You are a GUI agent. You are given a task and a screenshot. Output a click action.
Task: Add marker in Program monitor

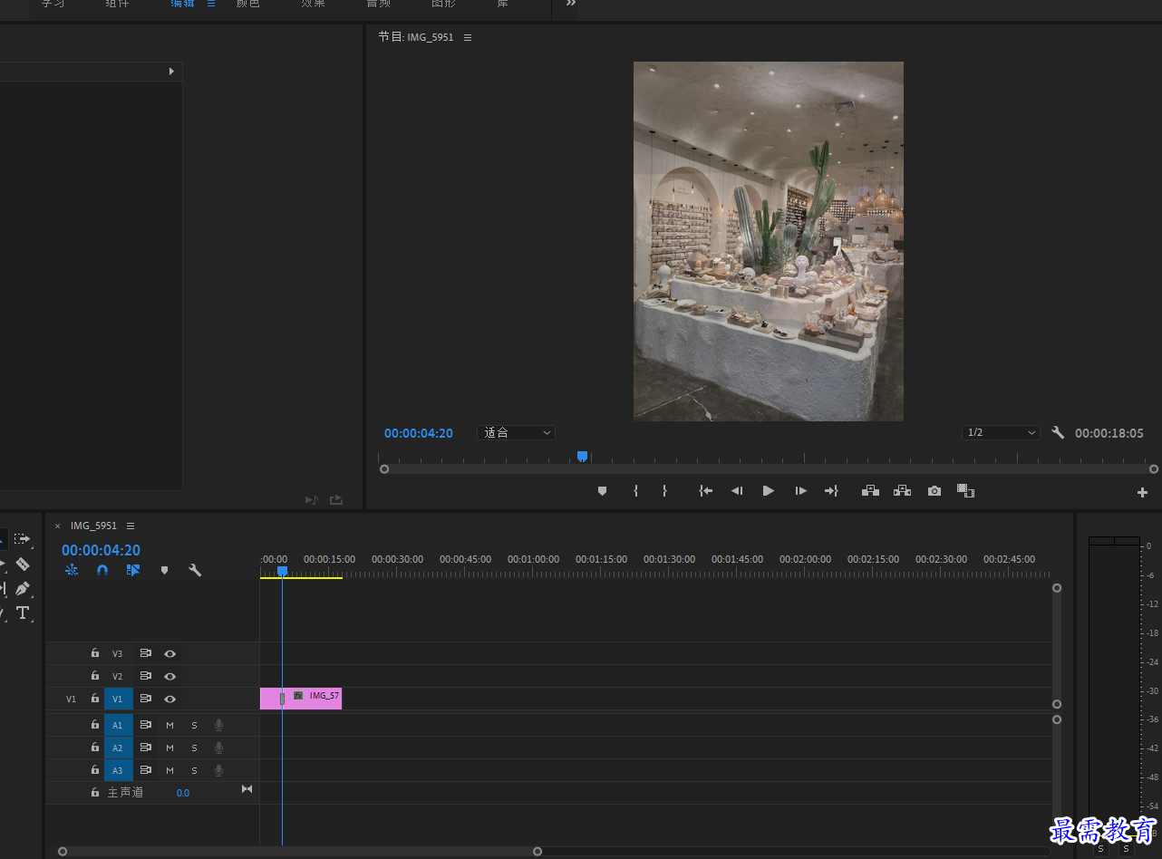[602, 491]
